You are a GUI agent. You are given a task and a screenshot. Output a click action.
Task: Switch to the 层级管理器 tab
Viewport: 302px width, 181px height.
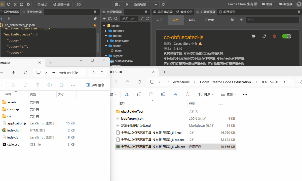pyautogui.click(x=10, y=12)
